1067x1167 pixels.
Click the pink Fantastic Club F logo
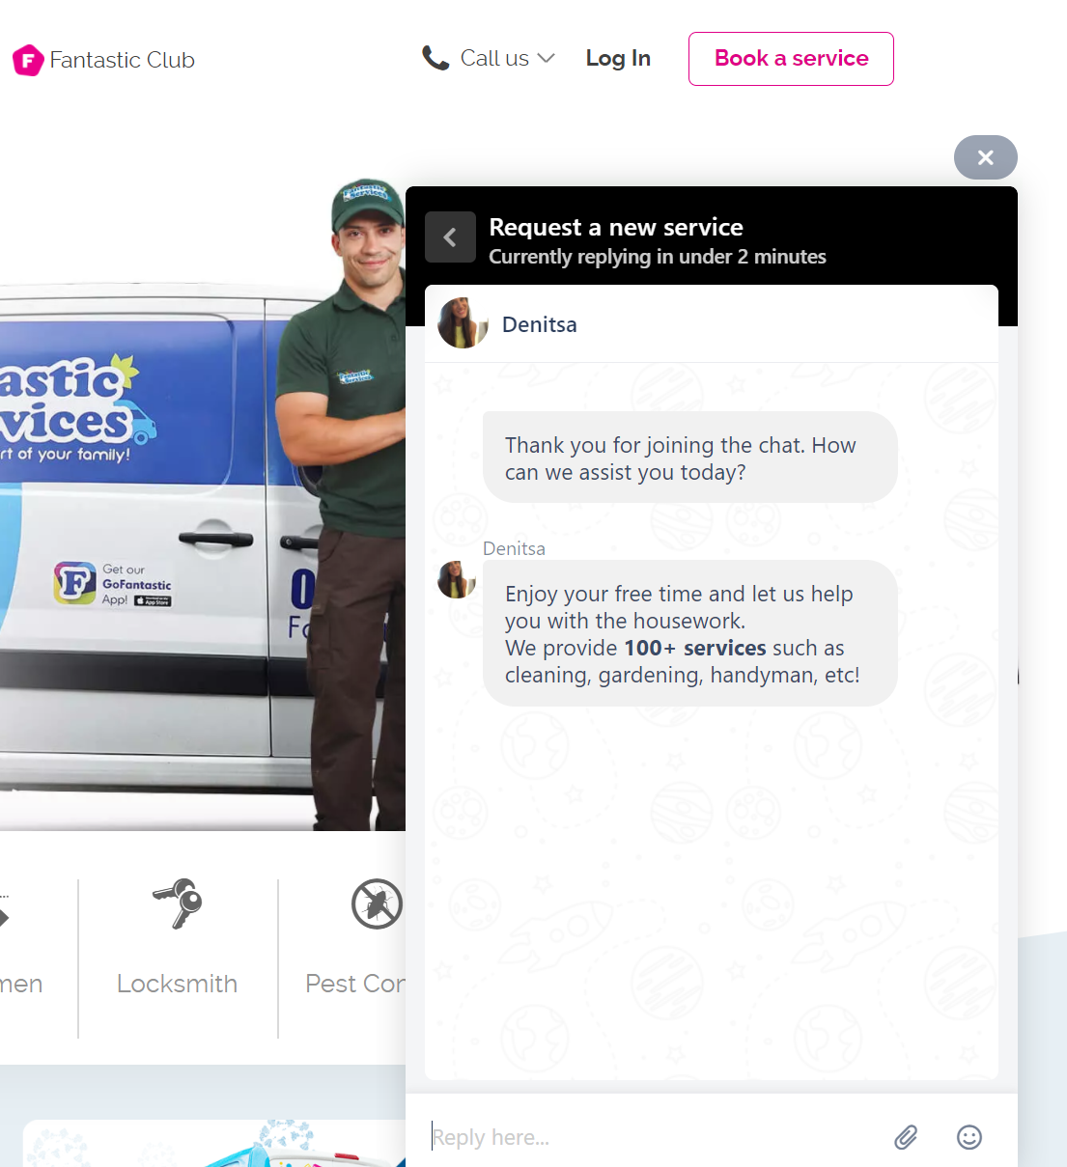click(27, 60)
